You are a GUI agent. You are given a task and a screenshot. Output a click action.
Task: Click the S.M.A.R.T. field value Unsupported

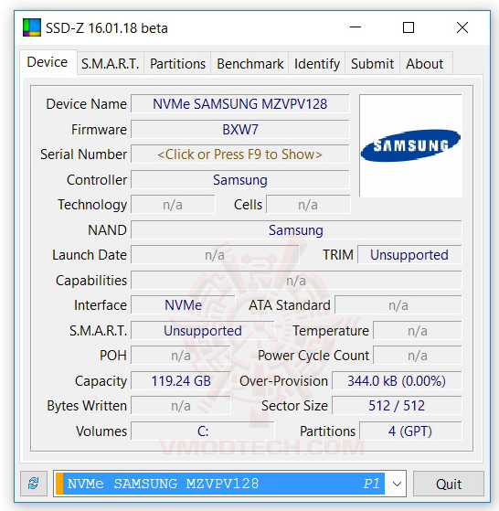tap(203, 330)
